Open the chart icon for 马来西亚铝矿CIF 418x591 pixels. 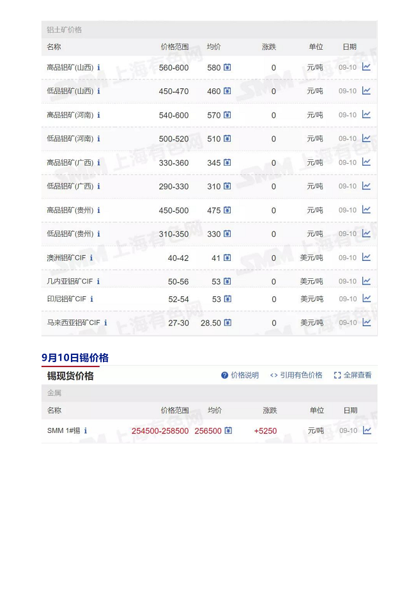click(x=366, y=322)
